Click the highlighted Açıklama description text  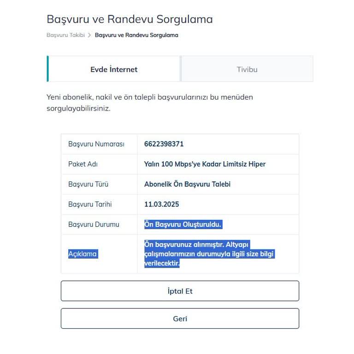pyautogui.click(x=209, y=254)
